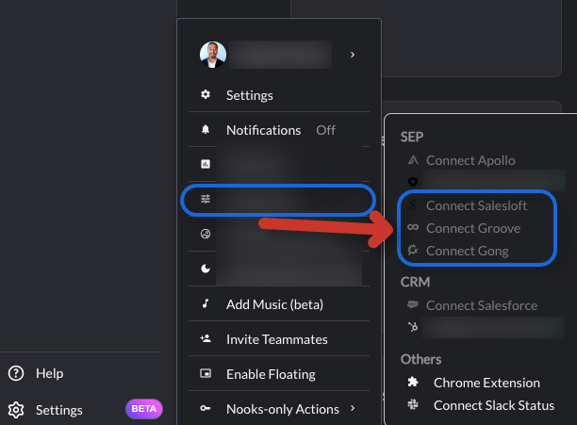Screen dimensions: 577x425
Task: Click the Slack logo icon
Action: [x=413, y=404]
